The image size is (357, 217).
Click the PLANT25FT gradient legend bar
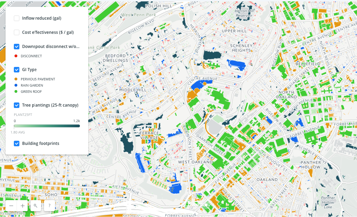pyautogui.click(x=47, y=126)
